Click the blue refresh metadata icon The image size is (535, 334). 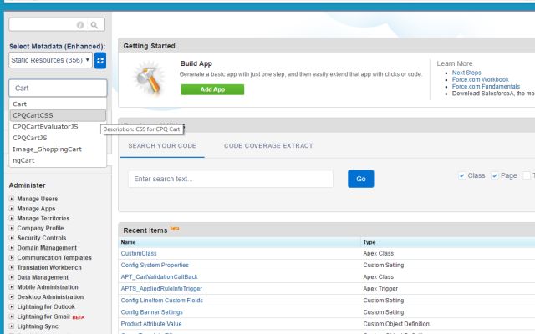tap(100, 60)
